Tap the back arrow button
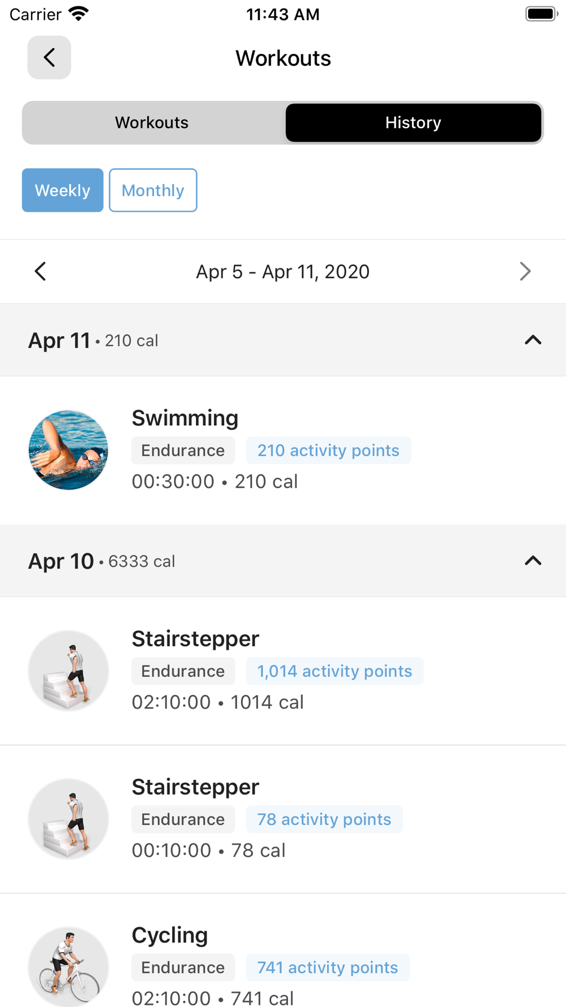566x1007 pixels. pos(49,58)
